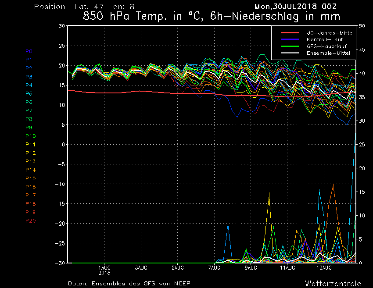
Task: Click the 5AUG date axis label
Action: click(x=177, y=267)
